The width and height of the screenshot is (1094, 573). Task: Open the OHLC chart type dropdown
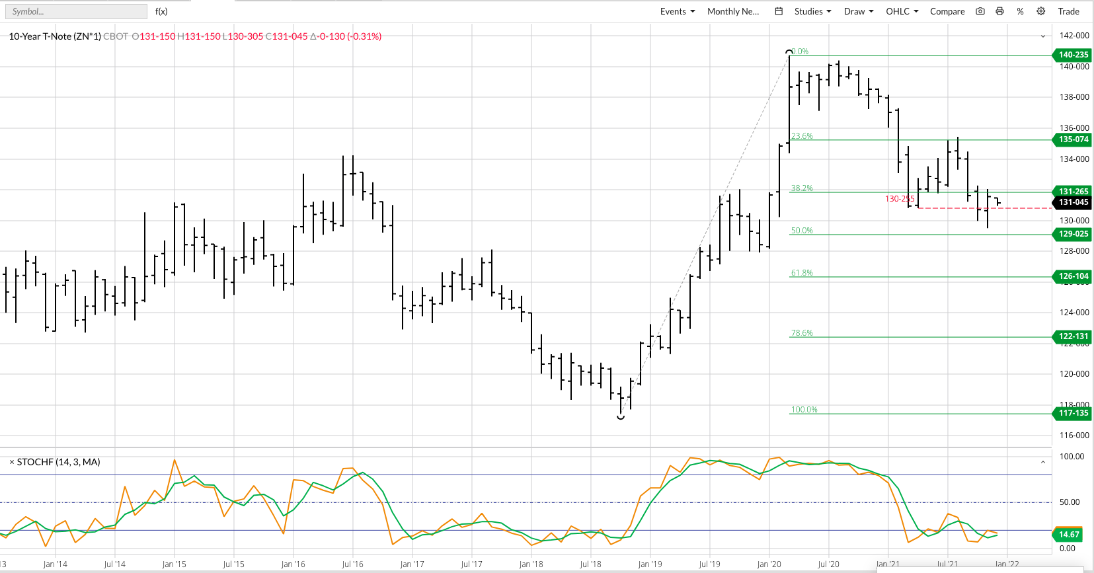902,11
